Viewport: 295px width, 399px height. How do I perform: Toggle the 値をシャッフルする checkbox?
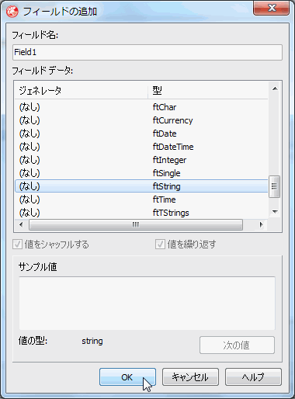[x=17, y=245]
